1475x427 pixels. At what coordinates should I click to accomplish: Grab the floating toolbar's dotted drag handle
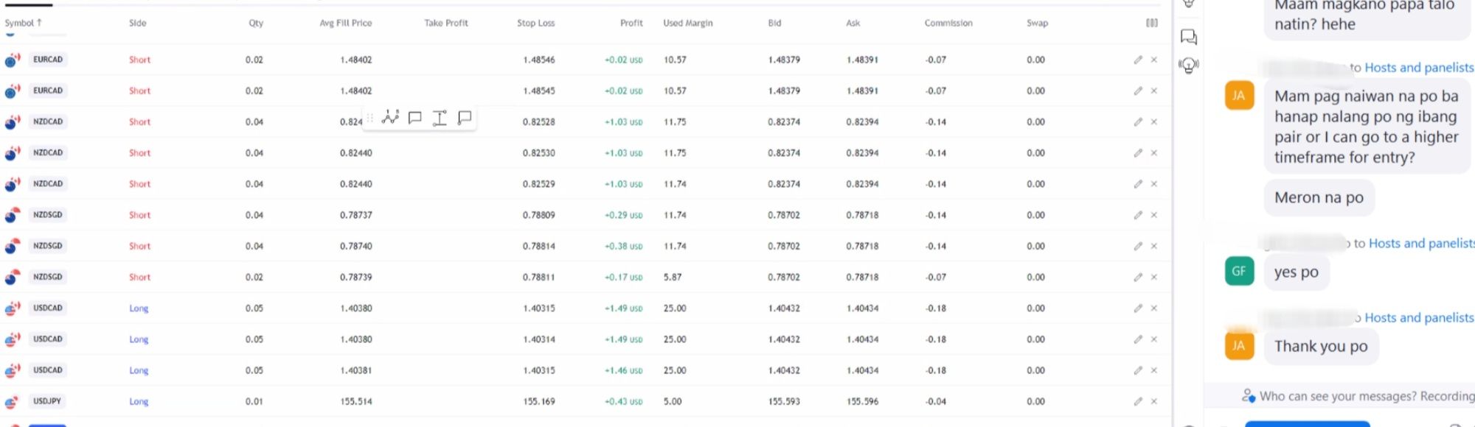click(x=370, y=118)
